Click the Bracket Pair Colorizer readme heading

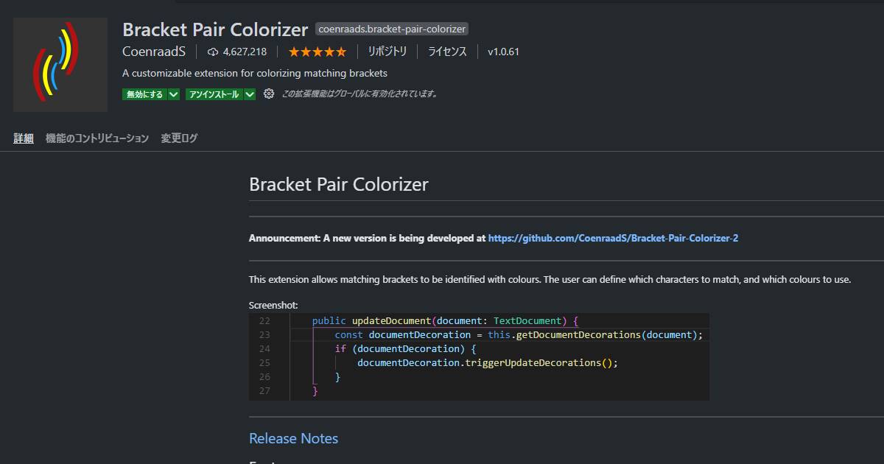(338, 184)
